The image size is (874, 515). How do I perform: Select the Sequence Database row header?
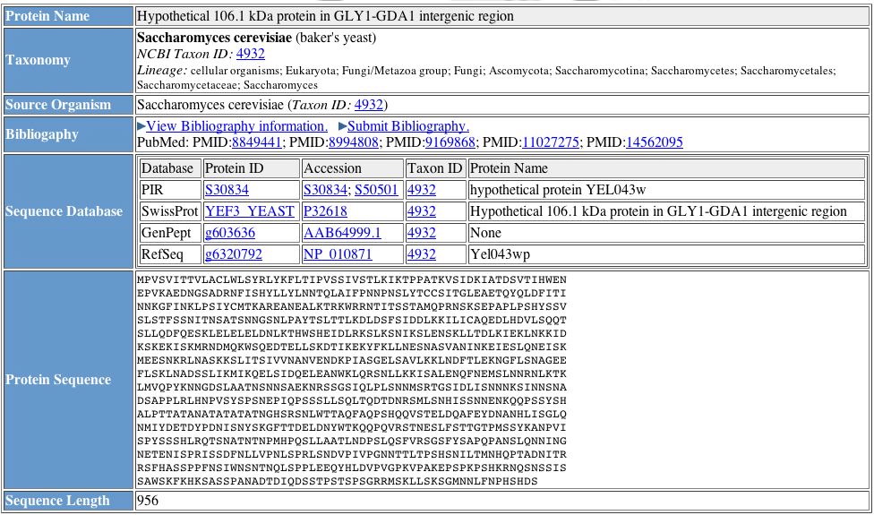coord(68,211)
